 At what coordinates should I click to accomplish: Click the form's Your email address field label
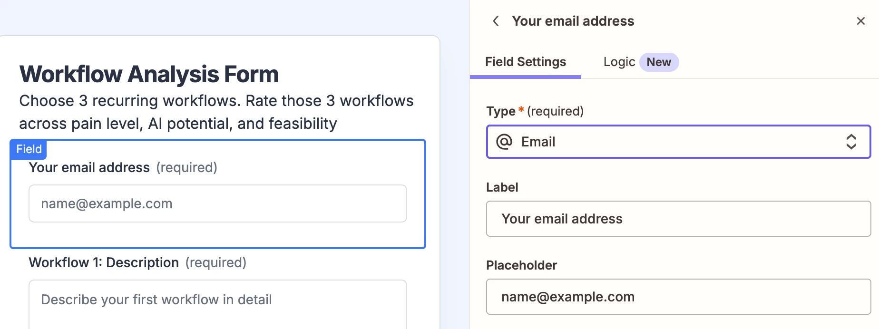coord(89,167)
